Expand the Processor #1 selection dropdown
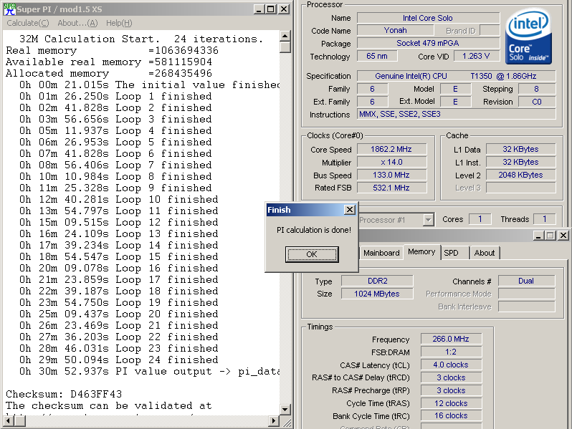This screenshot has height=429, width=572. coord(428,220)
